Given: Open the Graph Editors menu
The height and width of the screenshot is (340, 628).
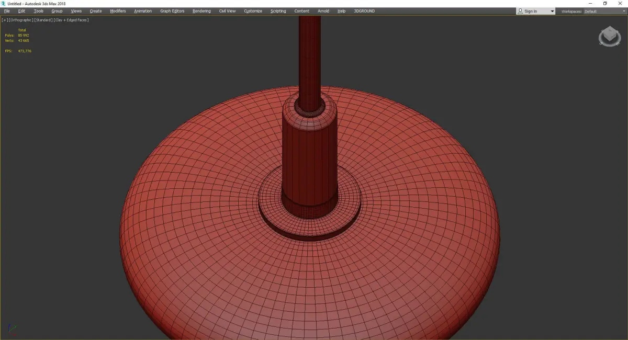Looking at the screenshot, I should point(172,11).
